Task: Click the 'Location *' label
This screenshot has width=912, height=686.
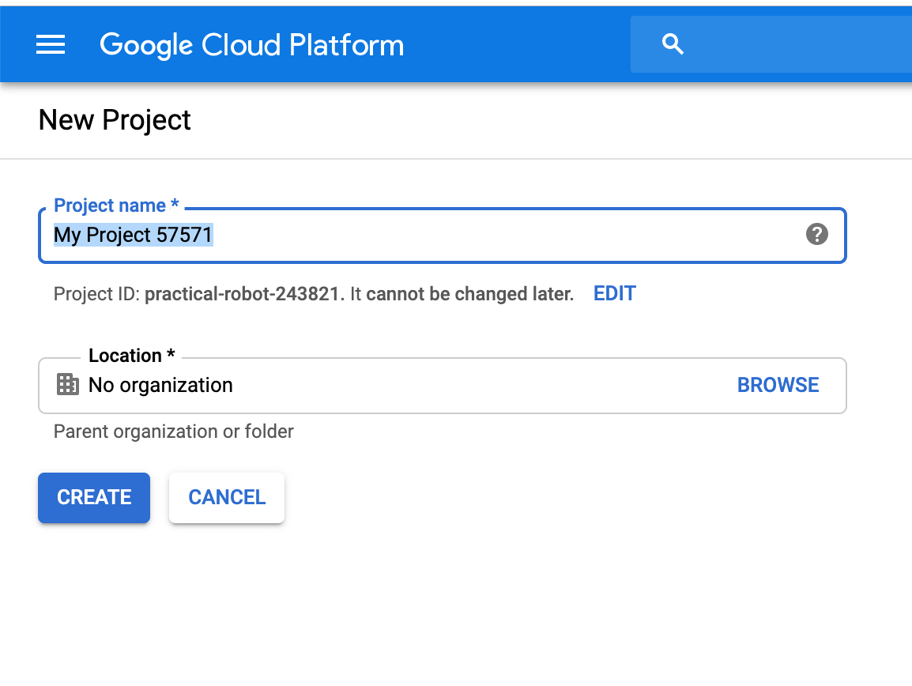Action: click(131, 356)
